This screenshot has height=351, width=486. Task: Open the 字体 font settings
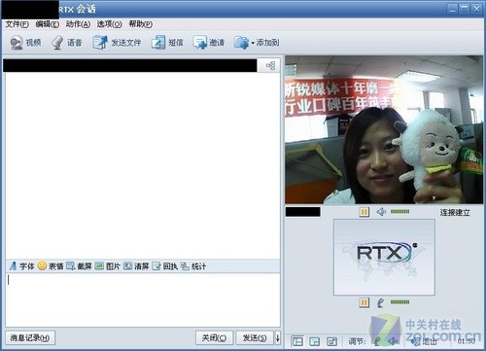(21, 266)
